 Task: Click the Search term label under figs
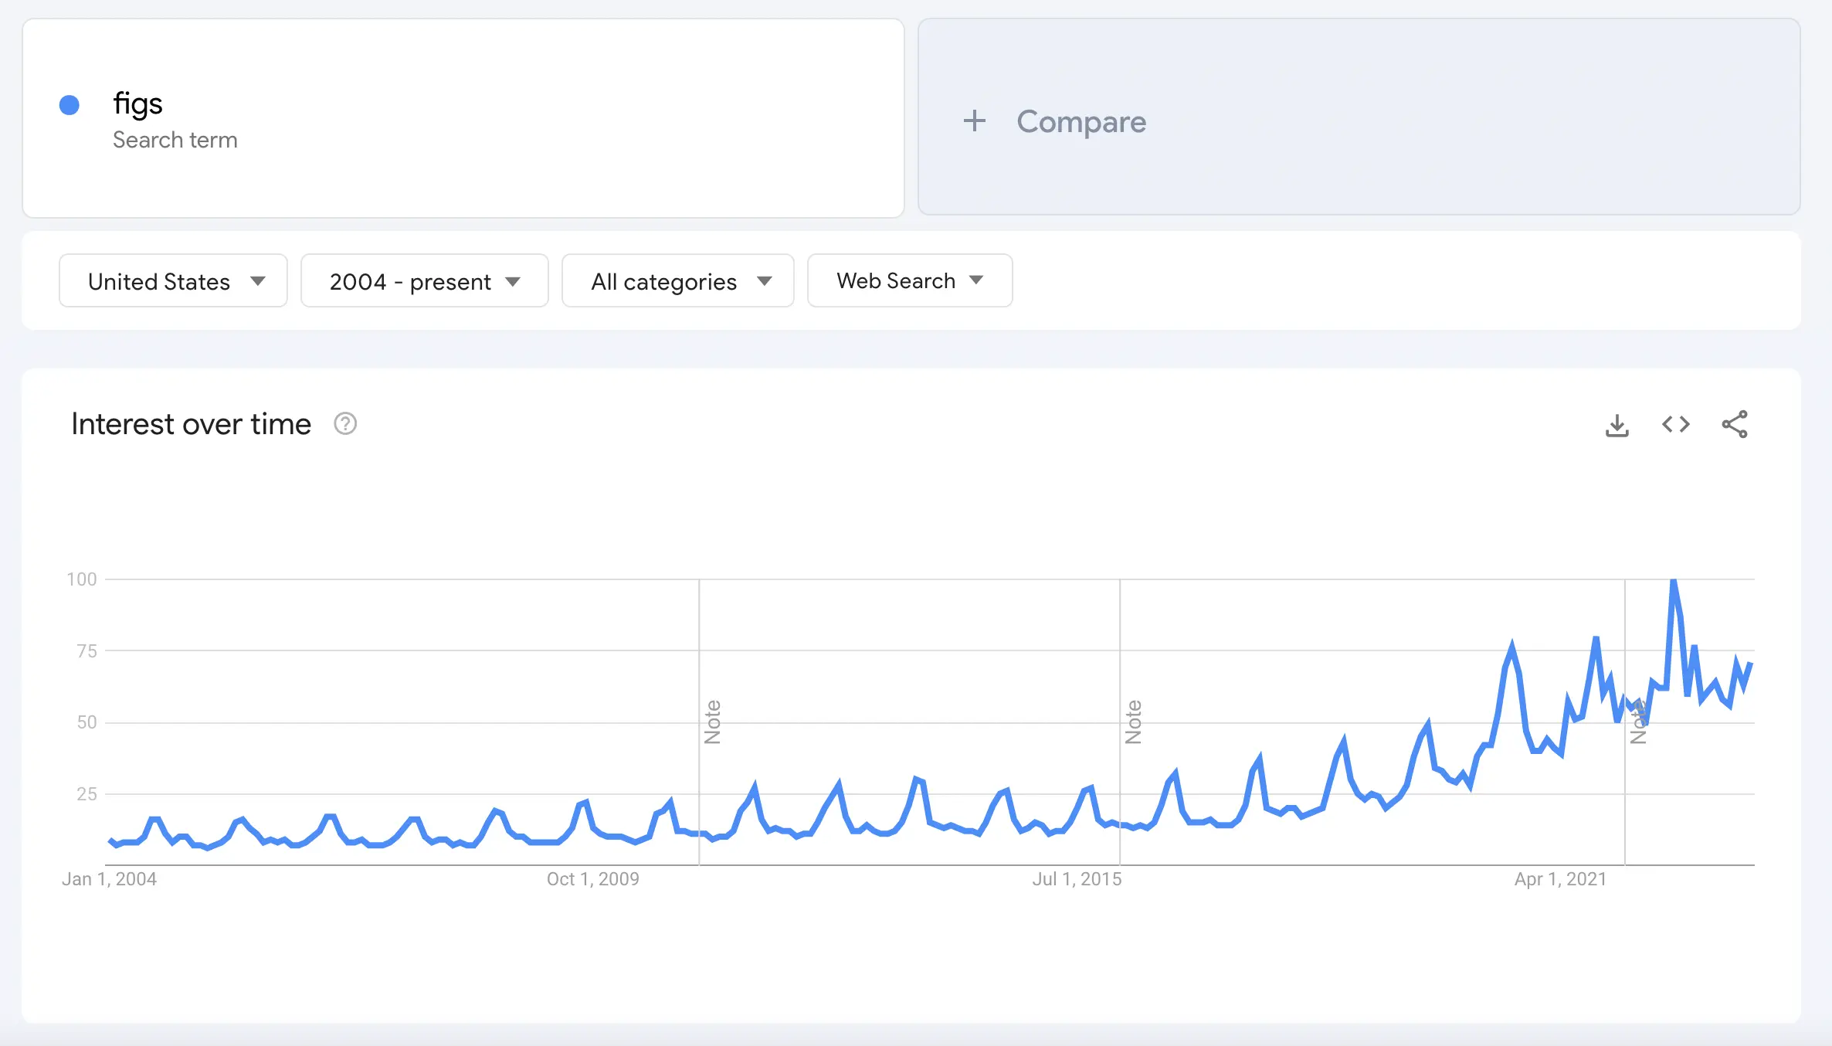pos(175,140)
